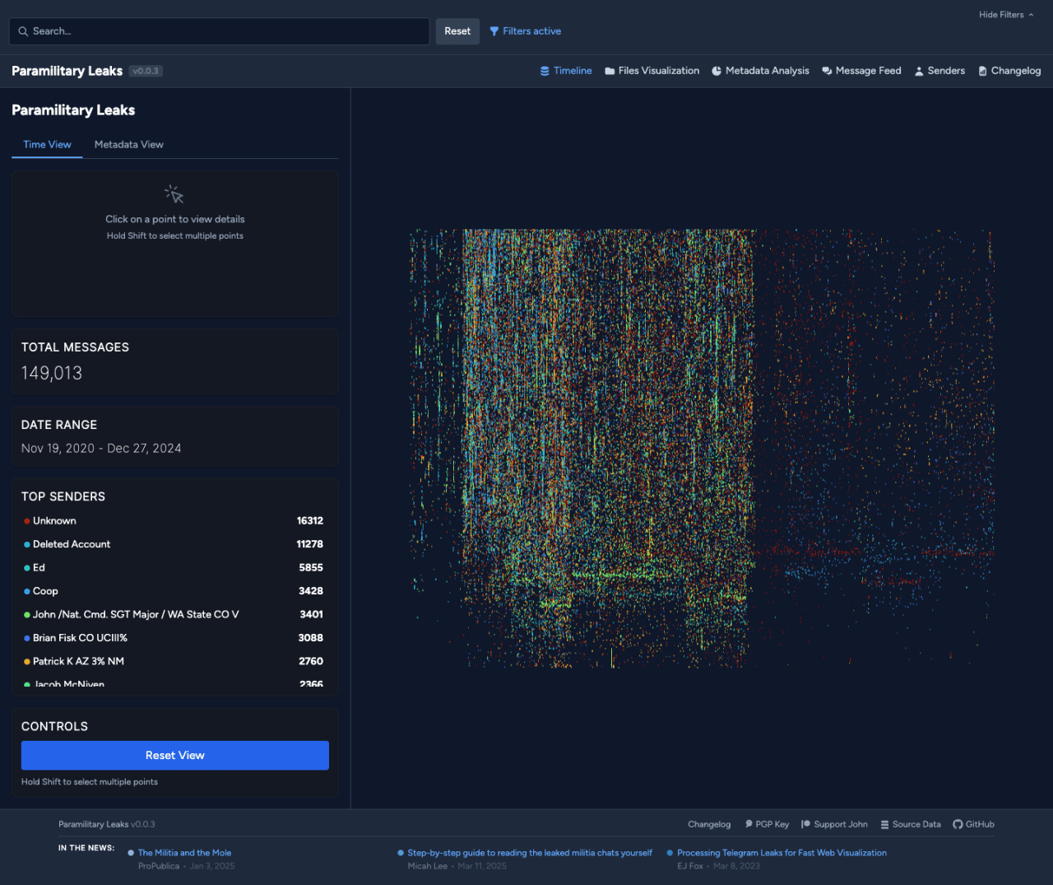The image size is (1053, 885).
Task: Open Step-by-step guide to reading leaked chats
Action: pyautogui.click(x=530, y=853)
